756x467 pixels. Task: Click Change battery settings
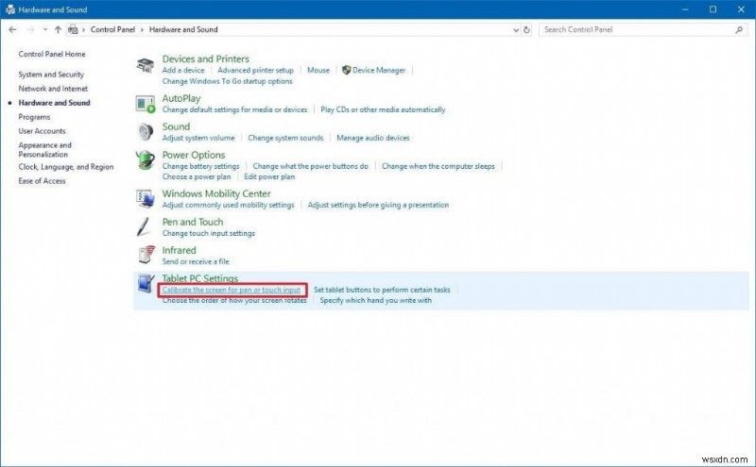(200, 166)
